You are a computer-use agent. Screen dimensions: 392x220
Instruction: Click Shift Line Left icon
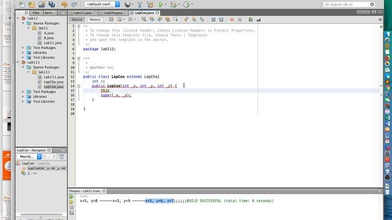tap(213, 20)
